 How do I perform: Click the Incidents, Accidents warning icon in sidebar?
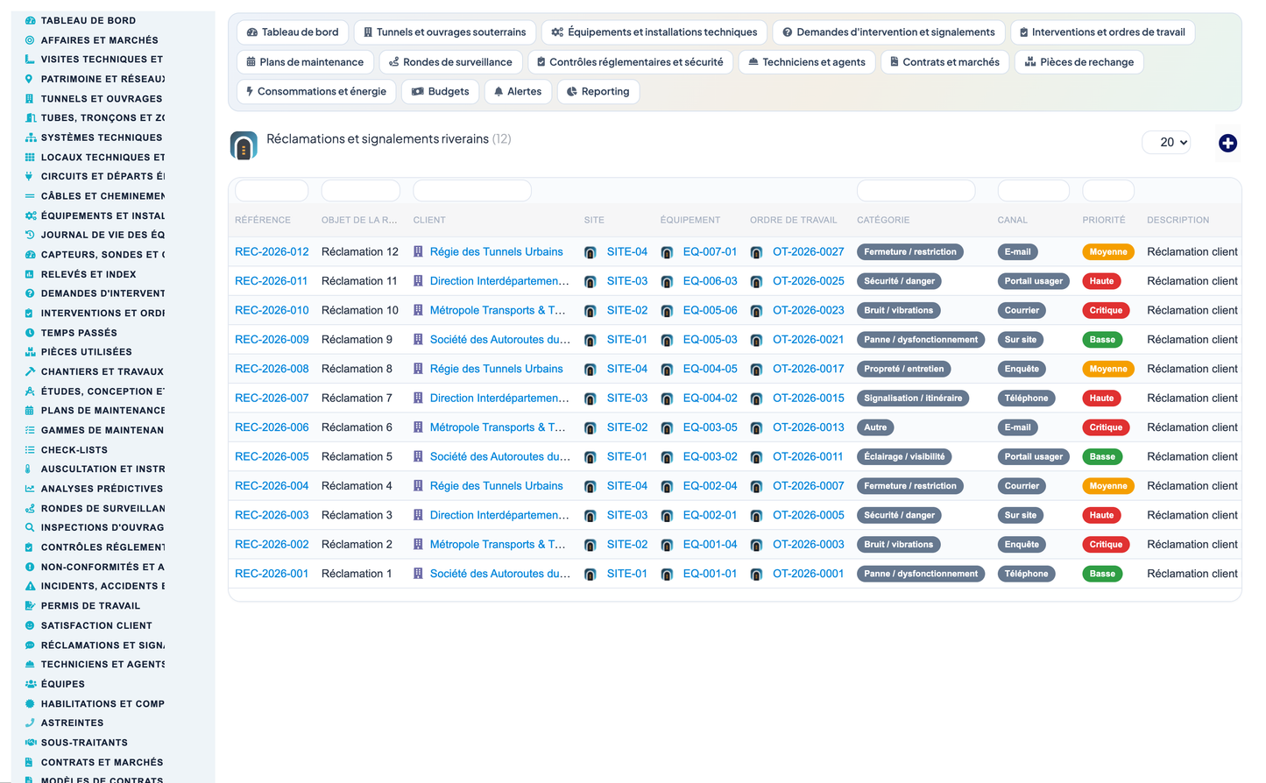(30, 586)
